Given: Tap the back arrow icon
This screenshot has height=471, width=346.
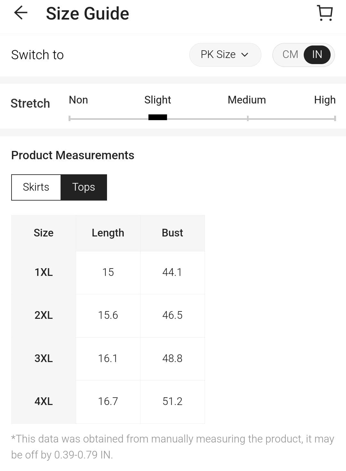Looking at the screenshot, I should tap(21, 13).
